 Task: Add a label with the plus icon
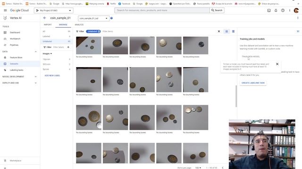click(68, 47)
